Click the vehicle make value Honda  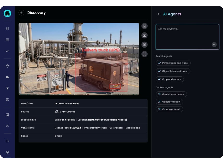pyautogui.click(x=136, y=128)
